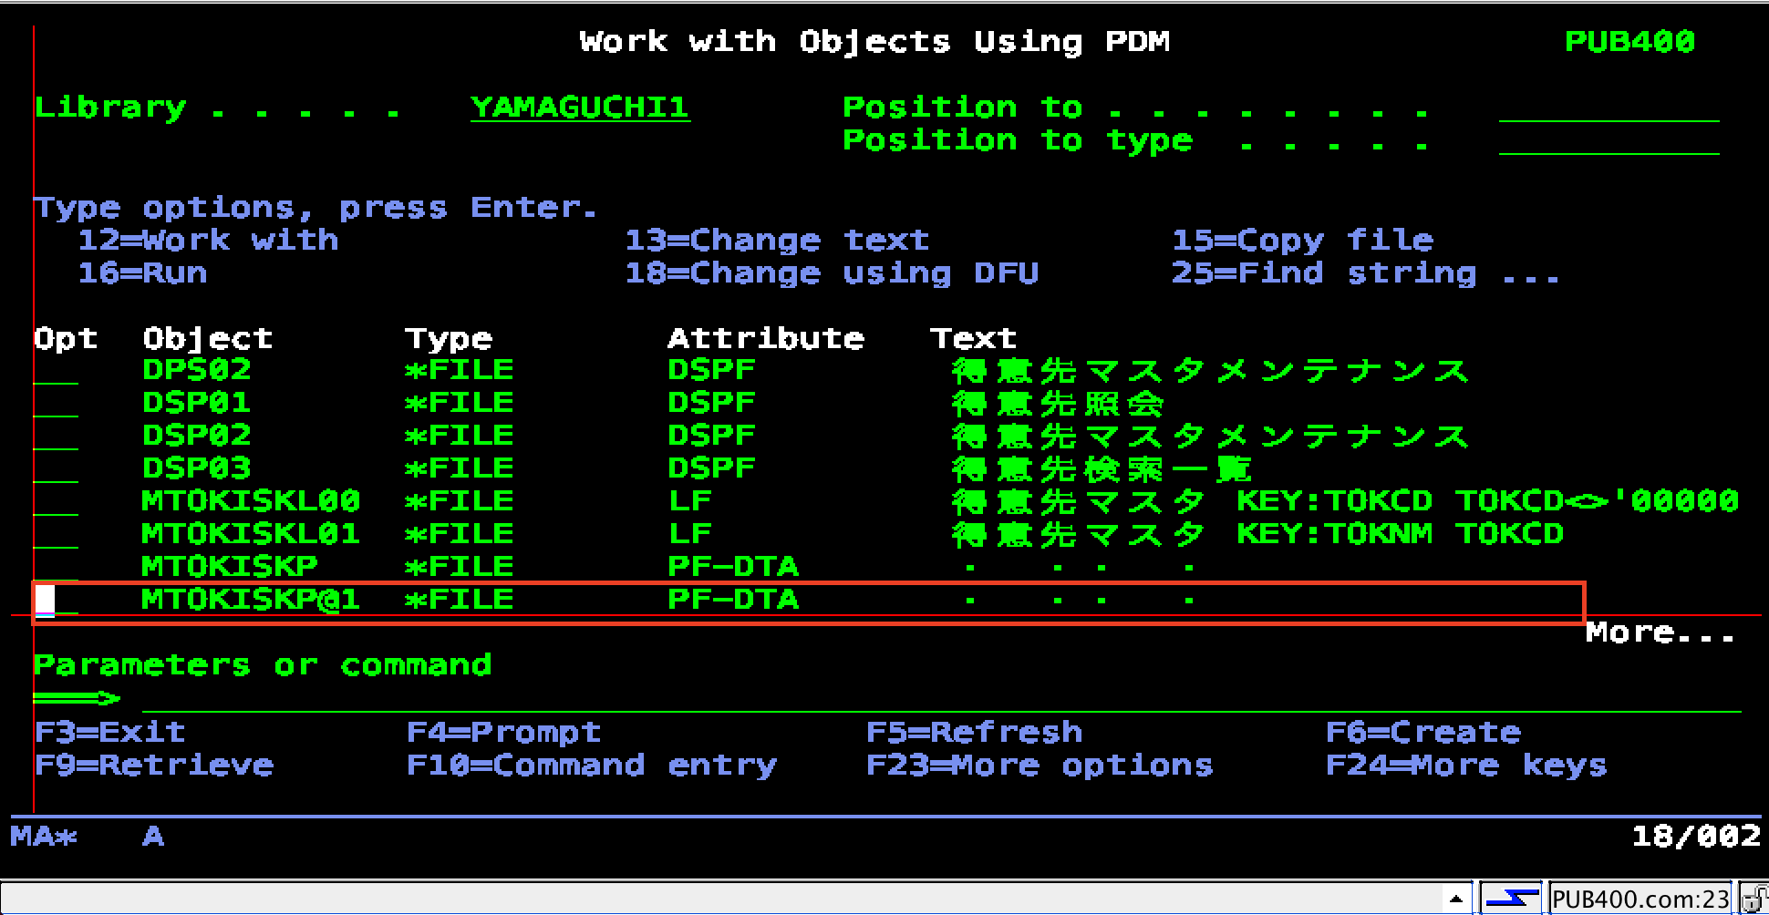Click F6=Create function key label

[x=1422, y=732]
